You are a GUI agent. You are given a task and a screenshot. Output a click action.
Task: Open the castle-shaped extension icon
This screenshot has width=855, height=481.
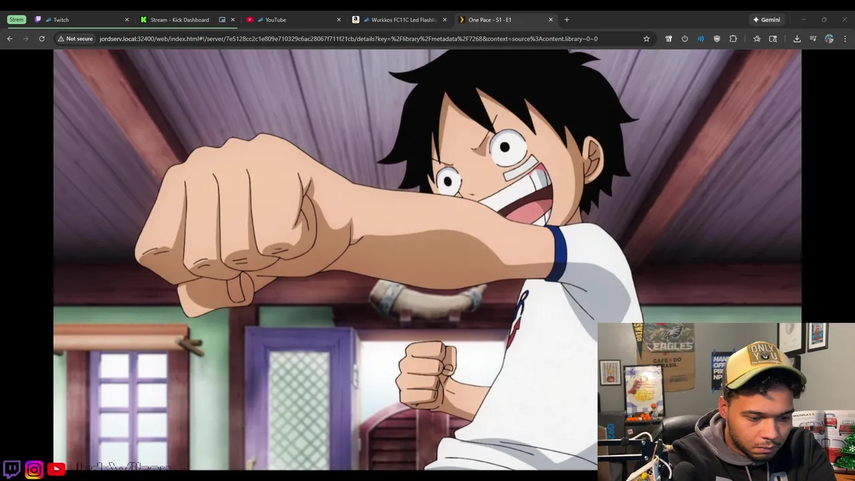coord(668,39)
